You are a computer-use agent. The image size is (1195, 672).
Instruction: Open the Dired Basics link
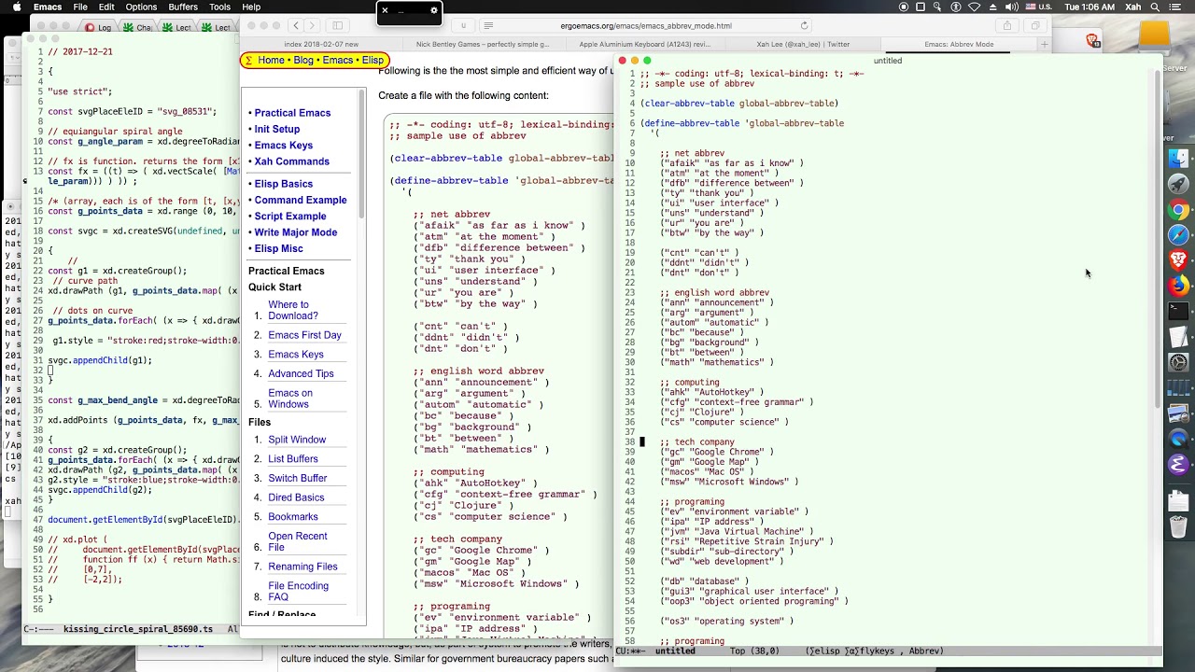pos(296,497)
